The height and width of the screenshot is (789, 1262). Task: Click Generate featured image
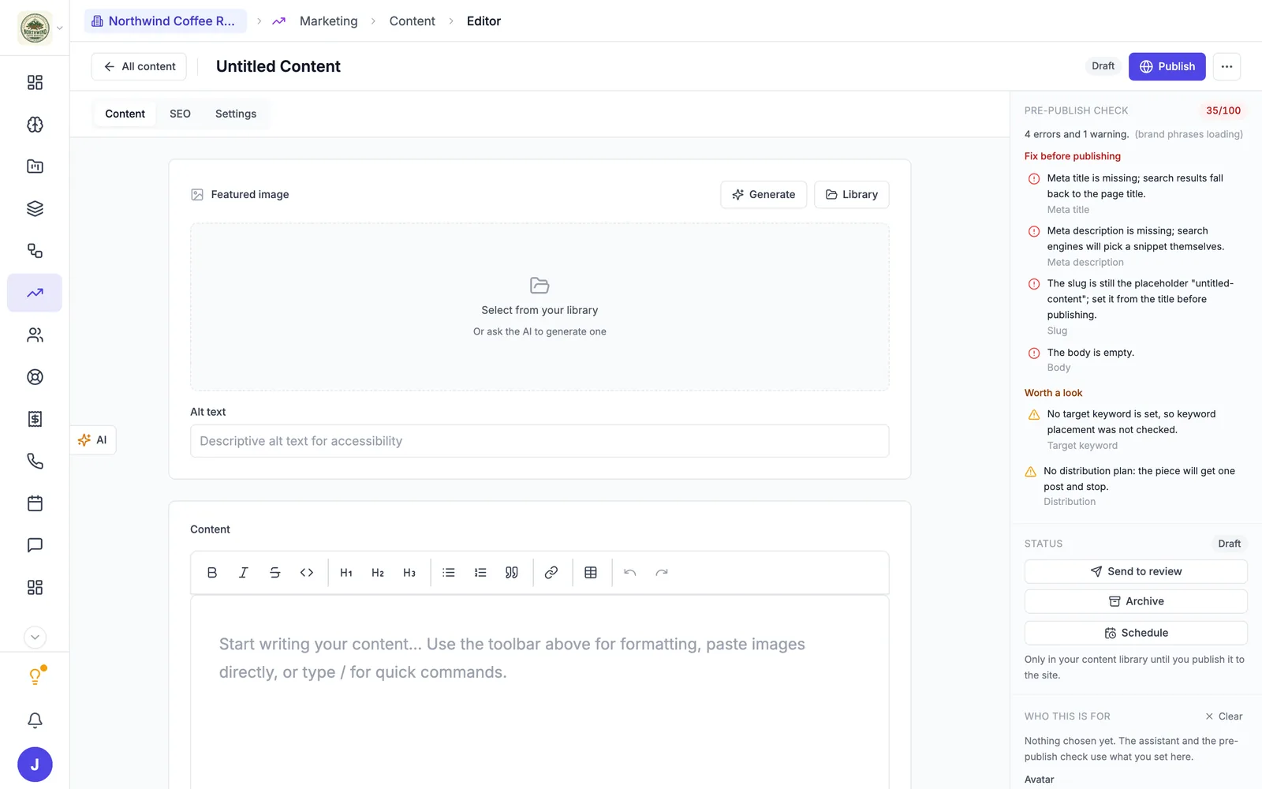(764, 195)
